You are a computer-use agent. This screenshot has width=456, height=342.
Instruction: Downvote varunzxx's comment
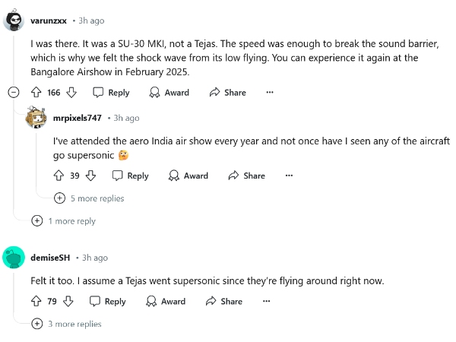point(71,92)
